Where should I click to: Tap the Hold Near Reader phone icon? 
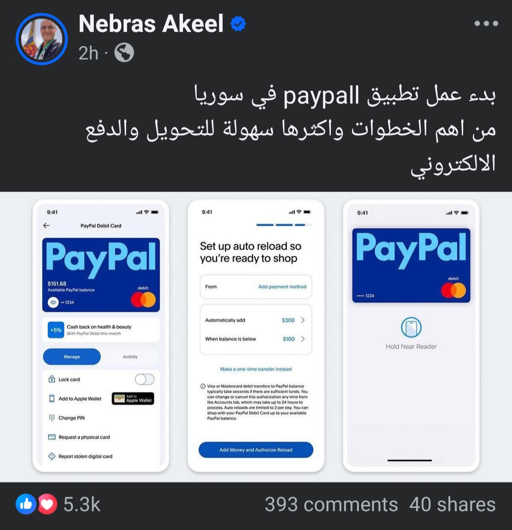tap(411, 327)
